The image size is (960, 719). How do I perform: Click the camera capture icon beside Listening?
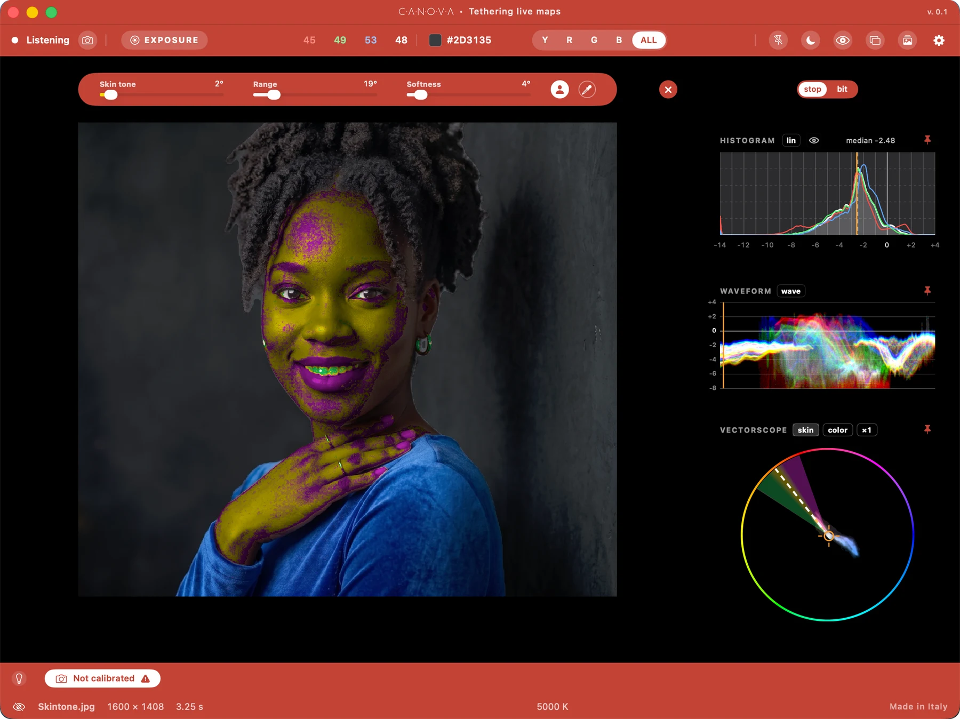point(88,40)
